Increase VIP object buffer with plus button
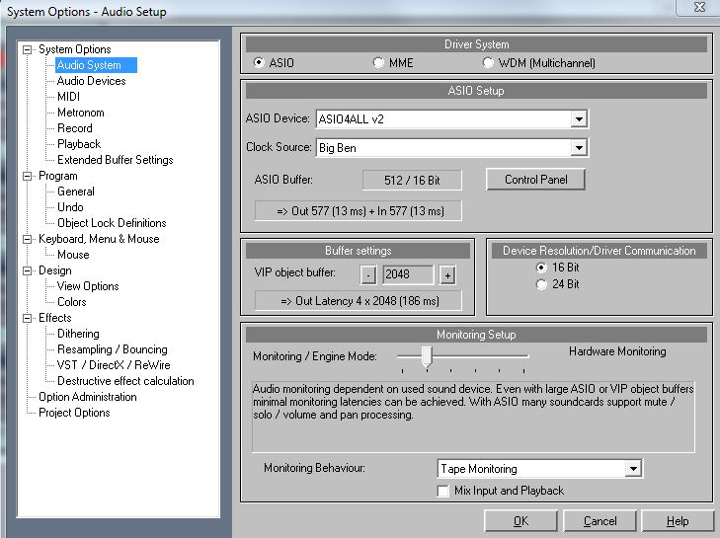The height and width of the screenshot is (538, 720). pyautogui.click(x=447, y=275)
